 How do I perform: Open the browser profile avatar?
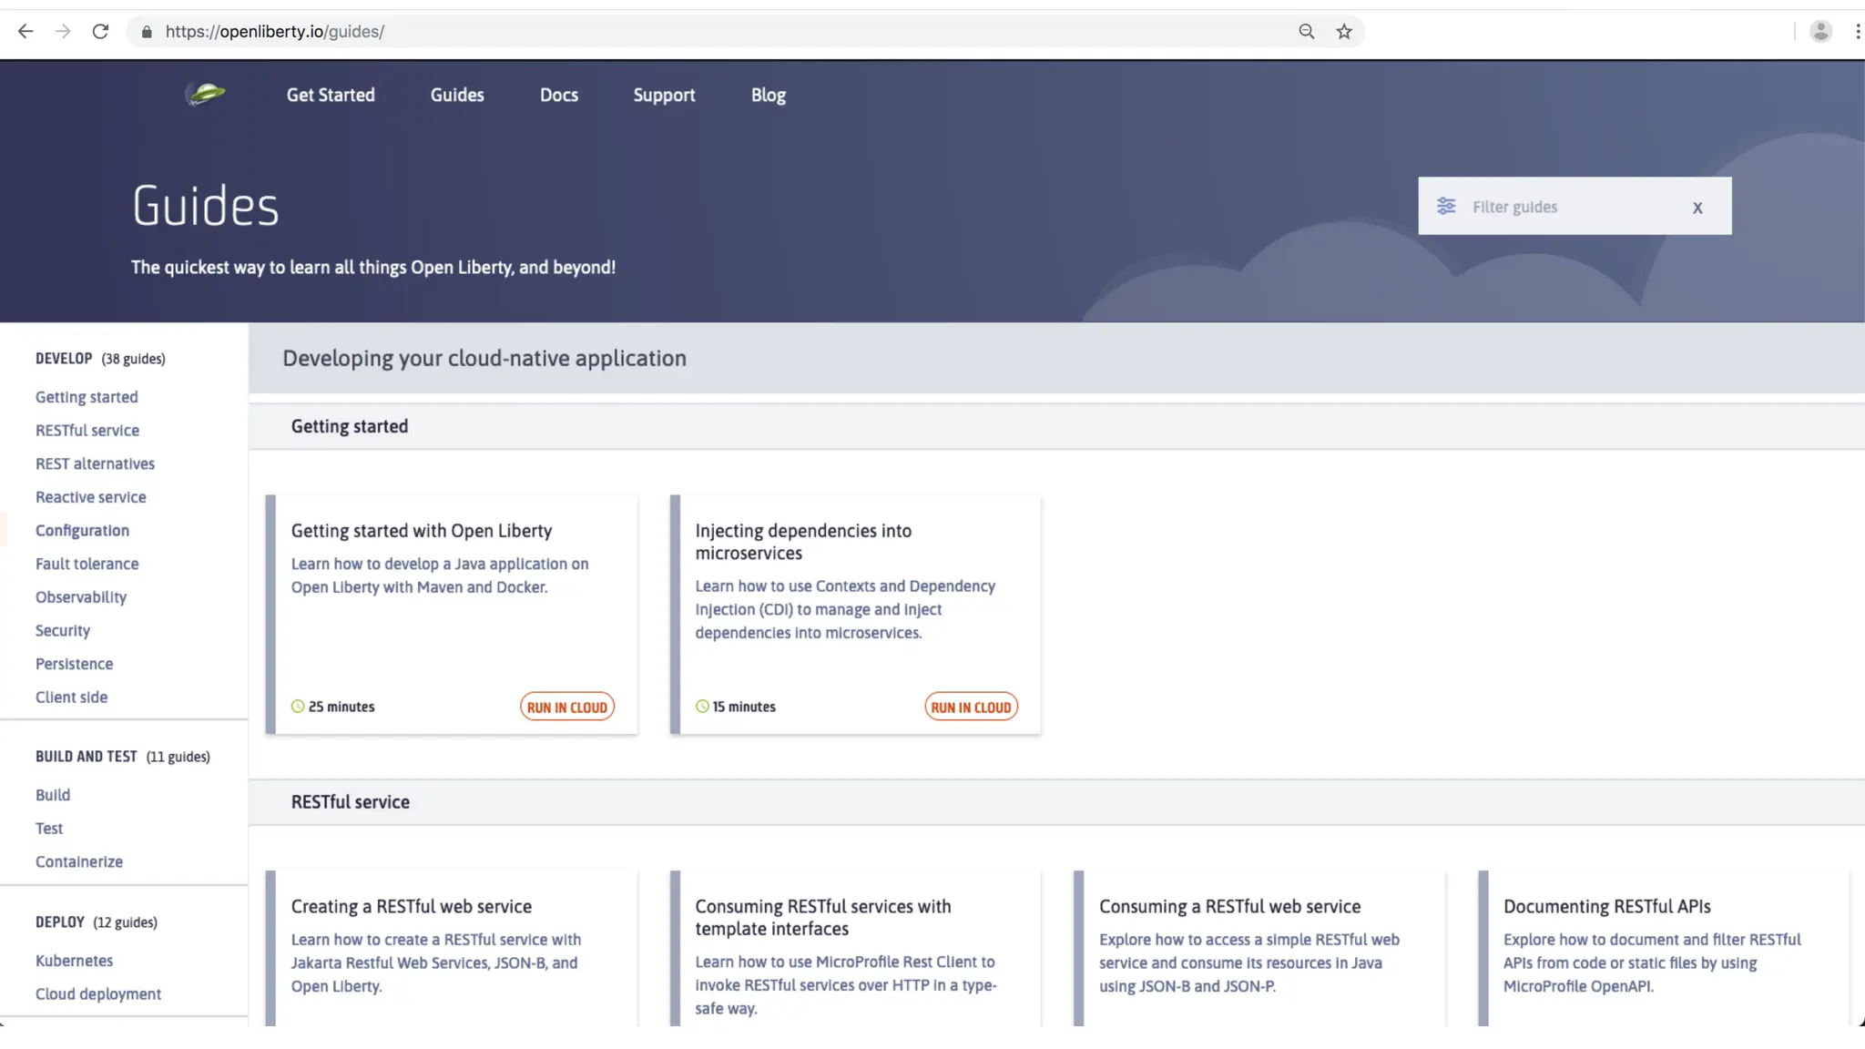pyautogui.click(x=1820, y=32)
